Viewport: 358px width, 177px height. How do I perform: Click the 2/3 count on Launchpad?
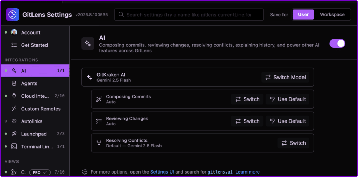click(61, 134)
